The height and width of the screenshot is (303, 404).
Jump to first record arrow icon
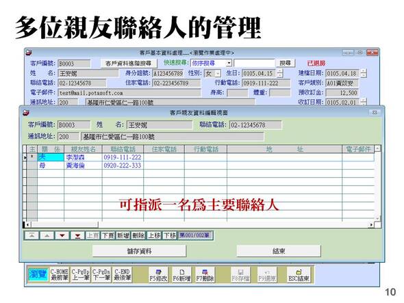(x=31, y=235)
